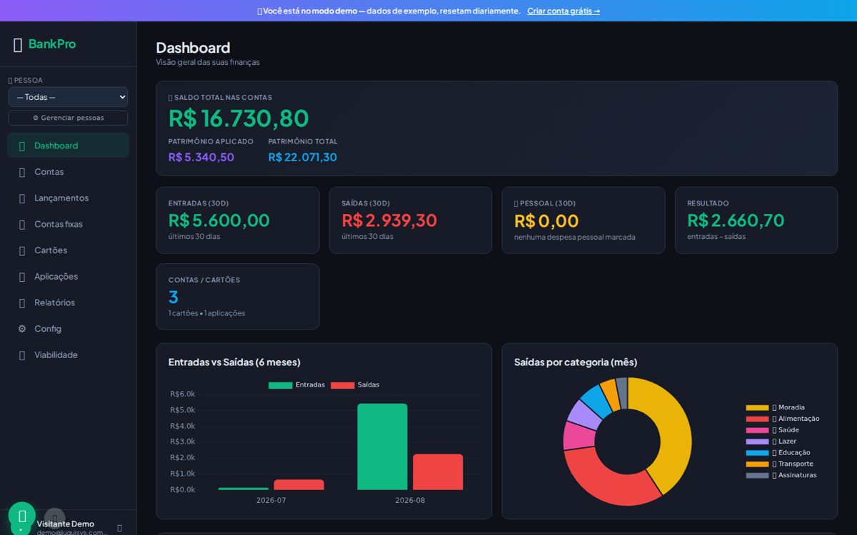Click the Pessoal value 'R$ 0,00'
Image resolution: width=857 pixels, height=535 pixels.
(x=546, y=220)
